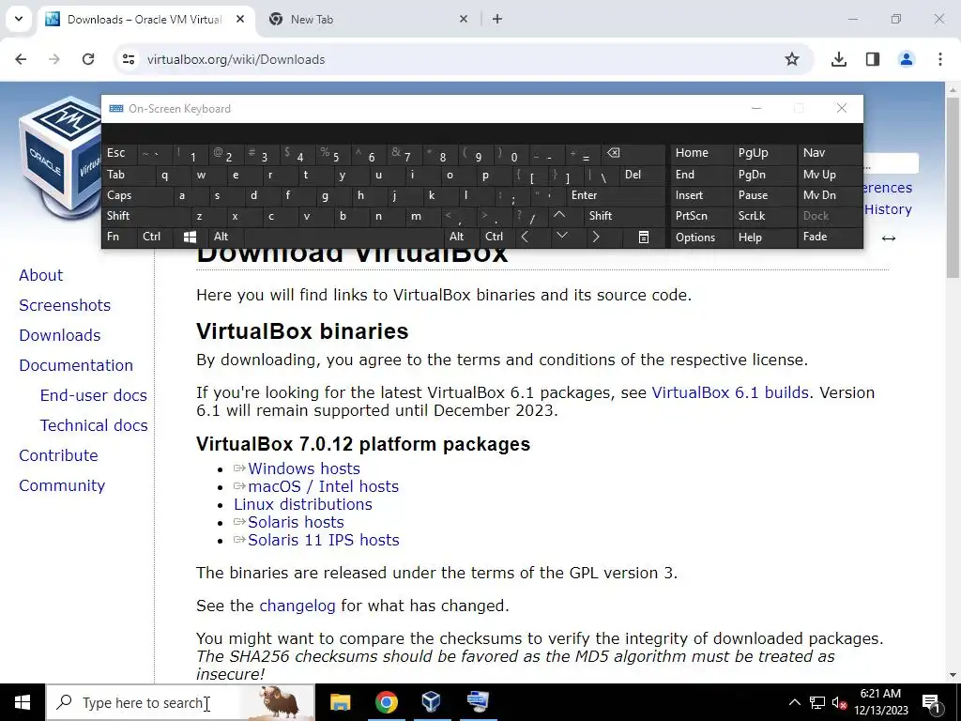Tap Mv Up key on On-Screen Keyboard
Screen dimensions: 961x721
pyautogui.click(x=830, y=175)
